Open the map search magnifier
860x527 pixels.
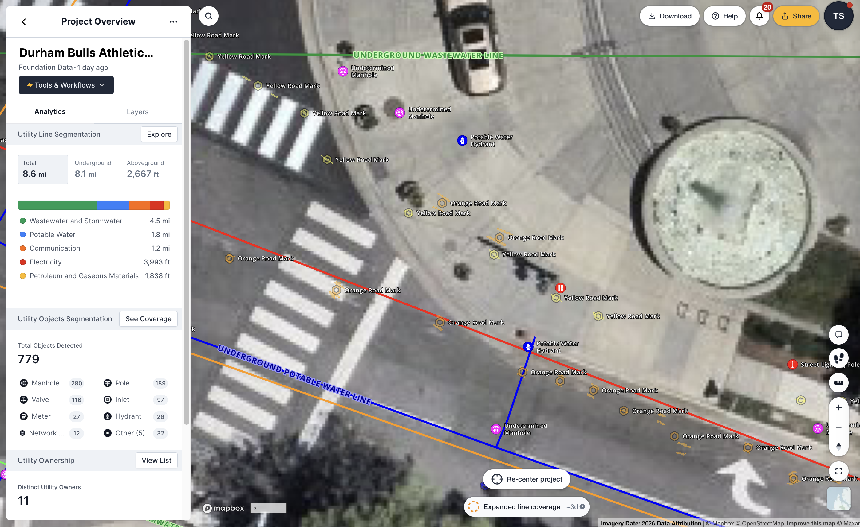pos(209,16)
